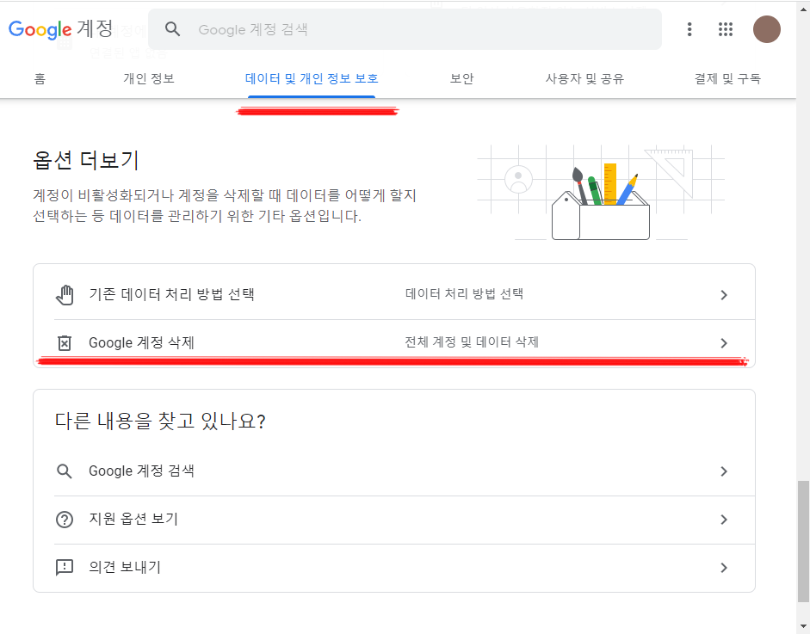Click the Google 계정 logo
The height and width of the screenshot is (634, 810).
[x=60, y=29]
